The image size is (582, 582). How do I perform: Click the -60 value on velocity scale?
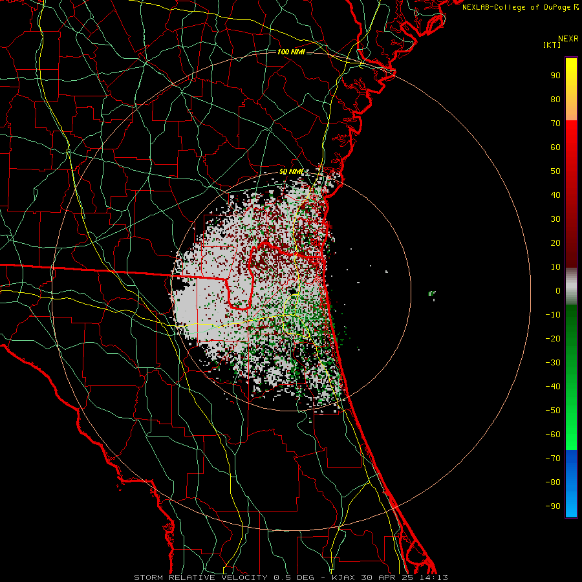point(553,435)
